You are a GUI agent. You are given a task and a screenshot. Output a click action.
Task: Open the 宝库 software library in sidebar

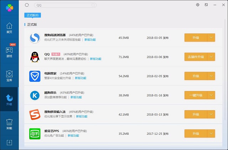(9, 76)
